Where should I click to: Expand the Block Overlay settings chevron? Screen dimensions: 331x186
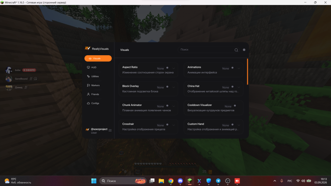pos(173,87)
